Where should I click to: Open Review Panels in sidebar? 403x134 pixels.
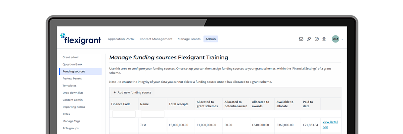tap(72, 78)
